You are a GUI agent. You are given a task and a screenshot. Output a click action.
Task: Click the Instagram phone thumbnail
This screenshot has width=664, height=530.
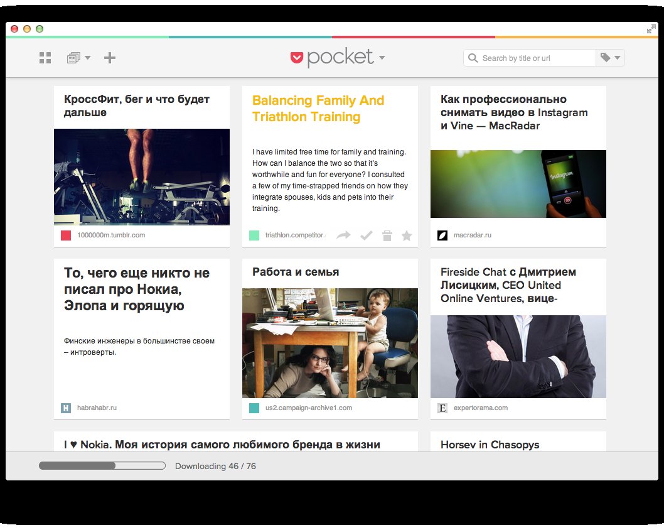pyautogui.click(x=518, y=184)
